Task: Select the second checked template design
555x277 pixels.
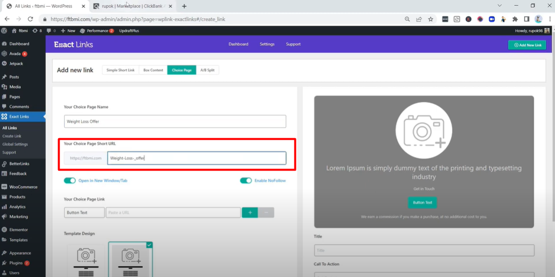Action: pyautogui.click(x=131, y=260)
